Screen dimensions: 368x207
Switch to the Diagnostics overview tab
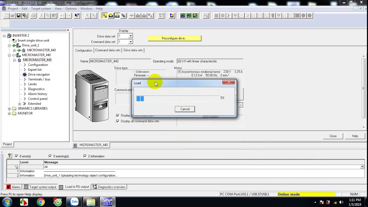[109, 187]
